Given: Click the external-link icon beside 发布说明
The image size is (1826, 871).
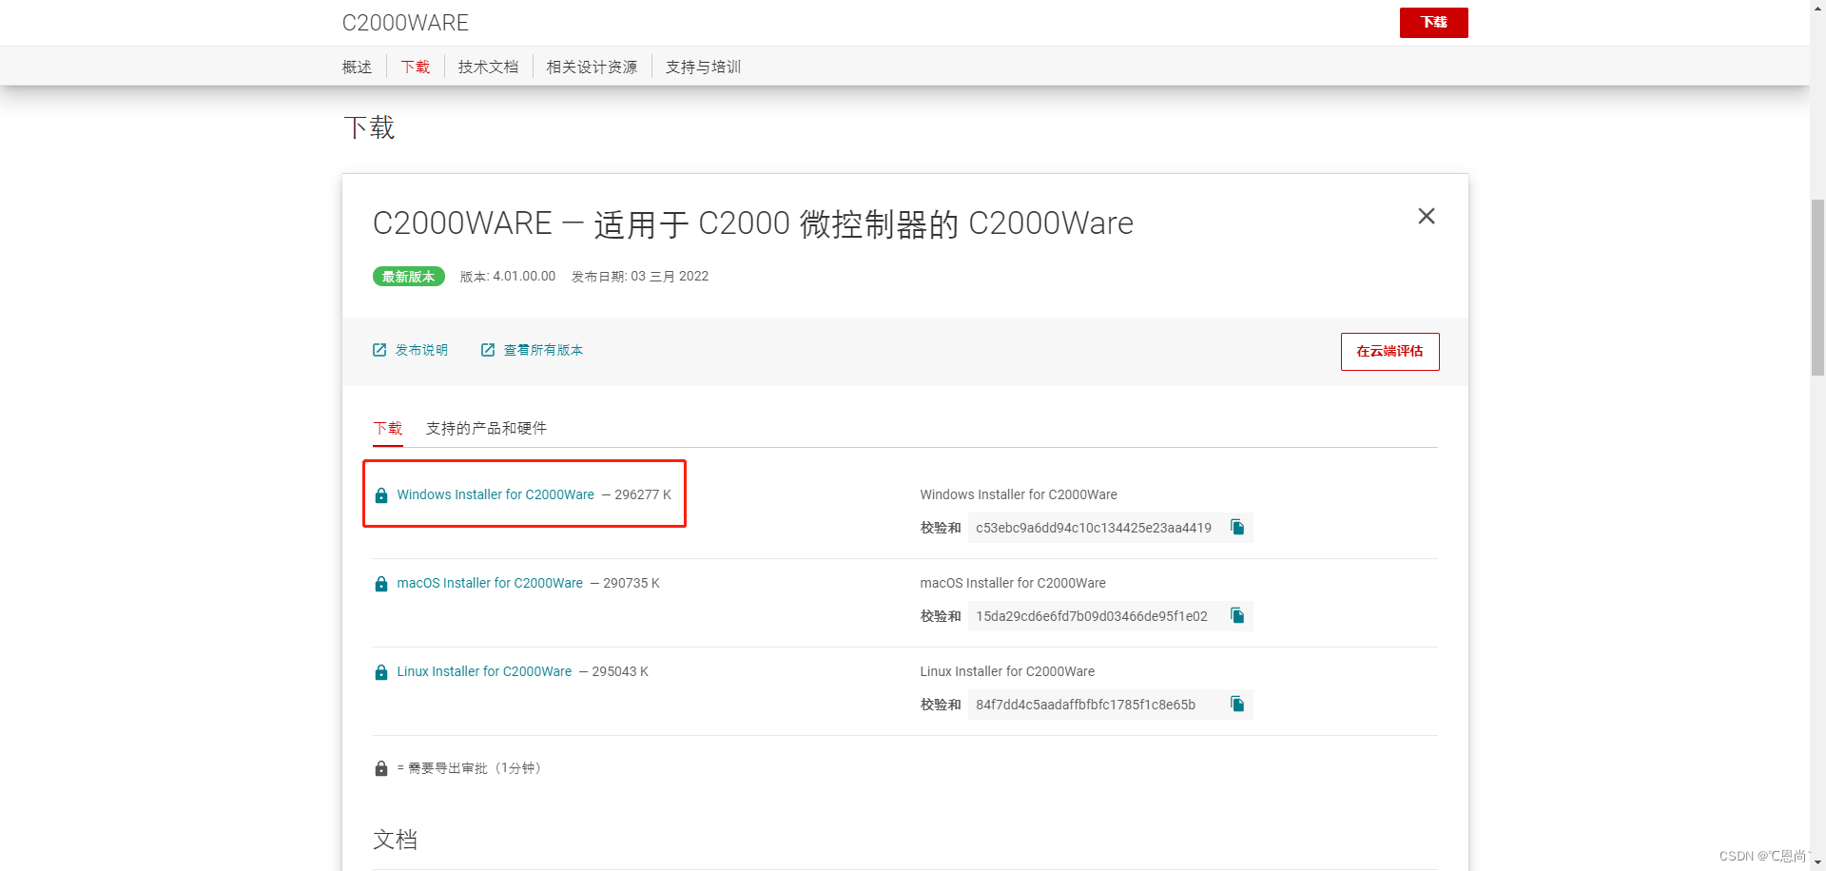Looking at the screenshot, I should coord(379,350).
